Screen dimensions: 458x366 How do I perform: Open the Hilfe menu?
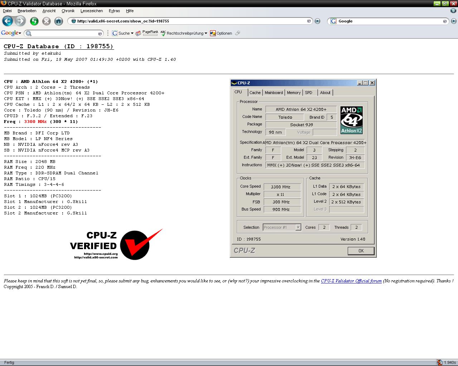coord(130,11)
